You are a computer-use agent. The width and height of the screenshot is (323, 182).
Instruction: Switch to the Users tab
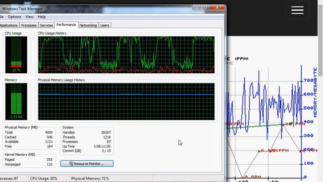104,25
